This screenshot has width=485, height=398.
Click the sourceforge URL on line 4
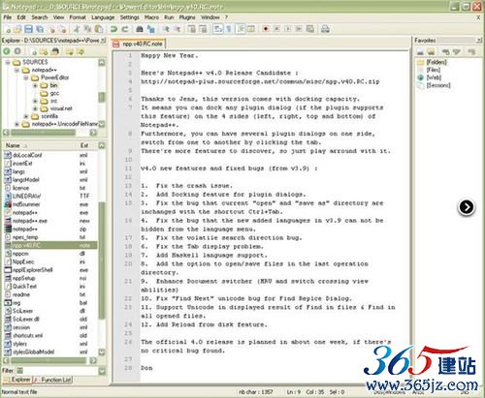tap(260, 81)
